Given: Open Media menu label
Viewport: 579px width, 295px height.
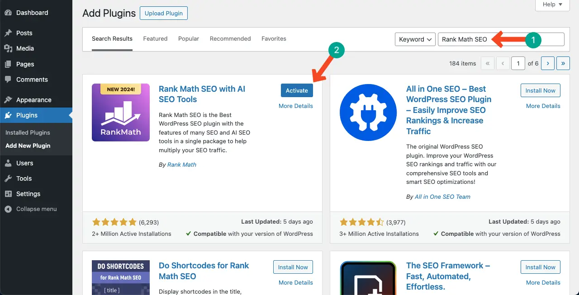Looking at the screenshot, I should click(x=25, y=48).
